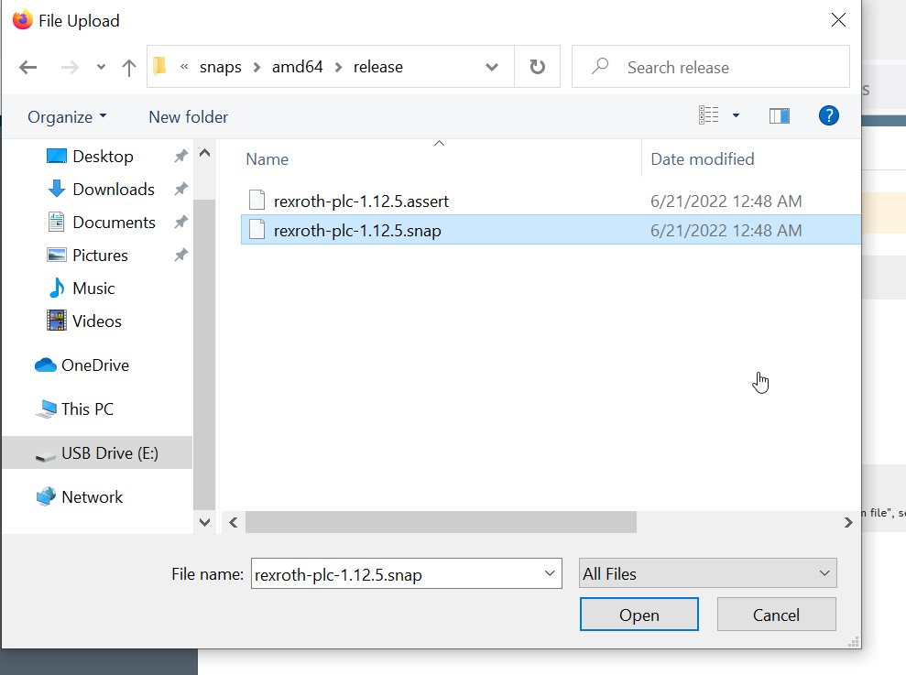The width and height of the screenshot is (906, 675).
Task: Click the rexroth-plc-1.12.5.assert file icon
Action: click(x=257, y=200)
